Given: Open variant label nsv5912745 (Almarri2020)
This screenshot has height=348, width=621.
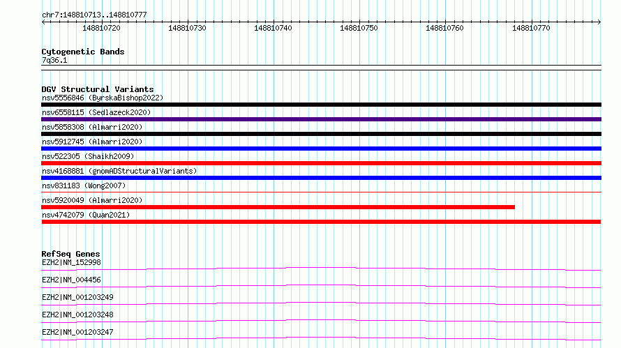Looking at the screenshot, I should click(x=92, y=142).
